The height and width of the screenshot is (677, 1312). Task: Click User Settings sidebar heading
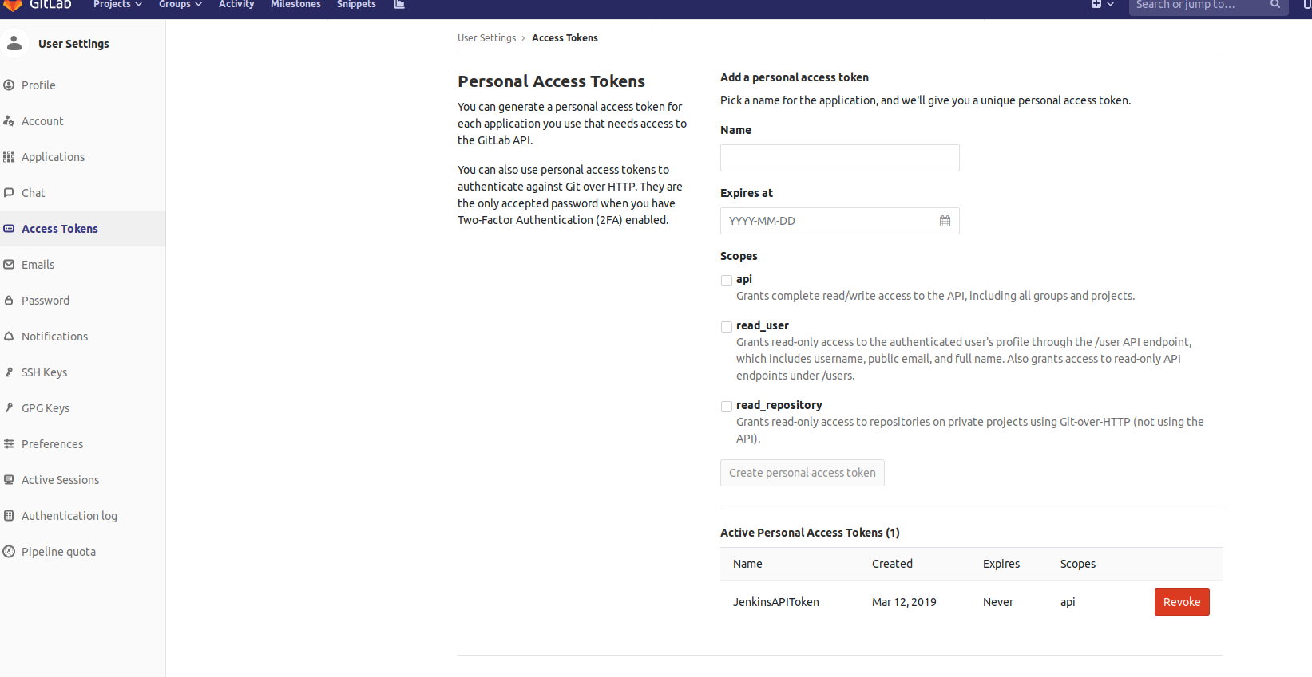coord(73,44)
